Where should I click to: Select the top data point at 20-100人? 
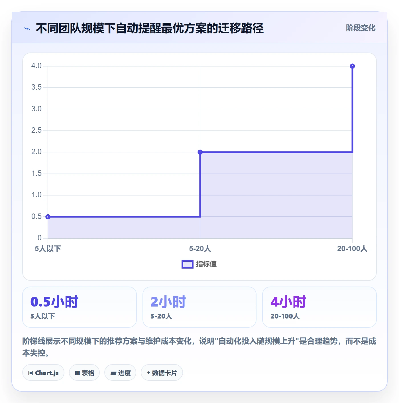[352, 66]
